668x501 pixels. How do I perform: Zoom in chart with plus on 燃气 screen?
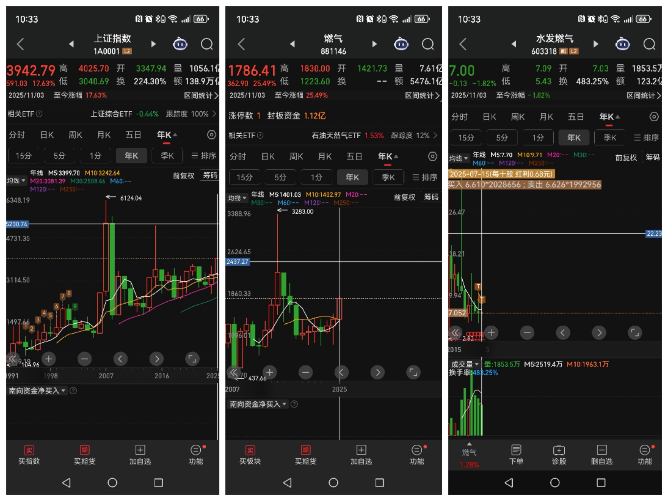[270, 372]
